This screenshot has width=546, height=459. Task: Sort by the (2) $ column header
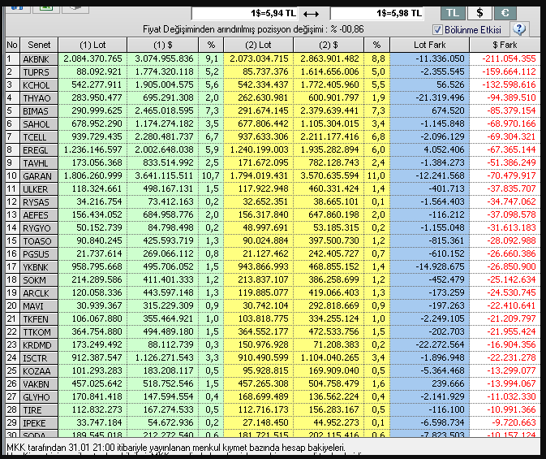click(x=329, y=45)
